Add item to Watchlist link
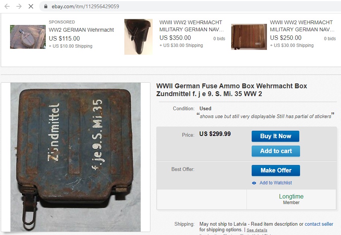341x235 pixels. click(275, 183)
